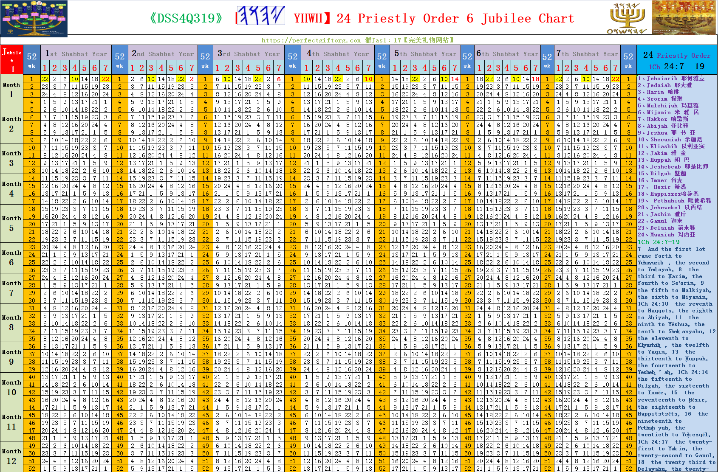Screen dimensions: 718x472
Task: Select the Month 6 row label
Action: [11, 258]
